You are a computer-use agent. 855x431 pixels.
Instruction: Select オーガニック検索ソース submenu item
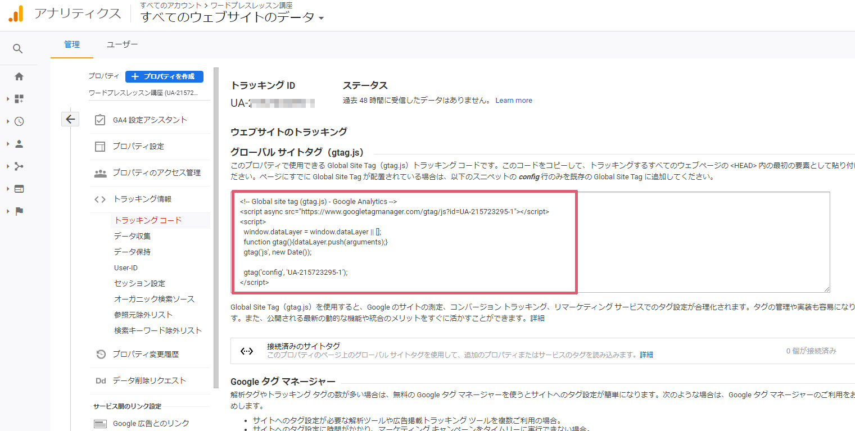tap(154, 299)
